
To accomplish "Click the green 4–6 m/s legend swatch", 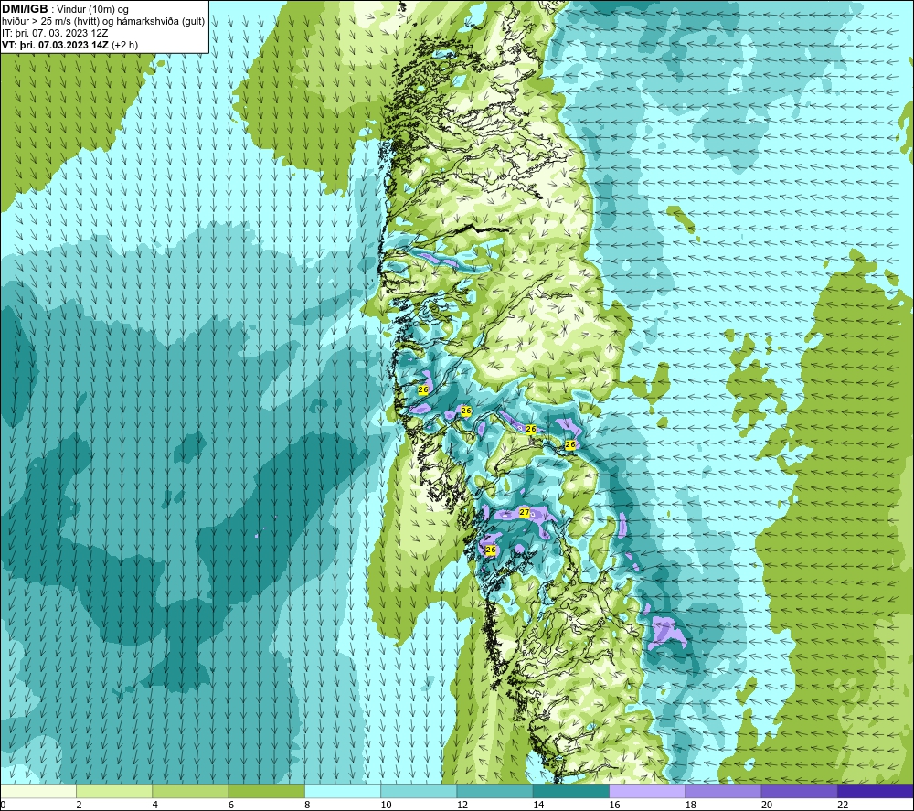I will pyautogui.click(x=191, y=791).
